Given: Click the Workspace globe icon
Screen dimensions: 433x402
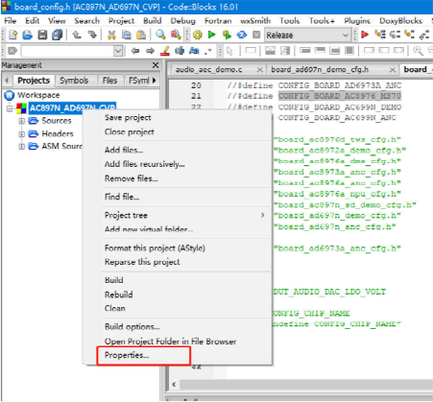Looking at the screenshot, I should [10, 95].
